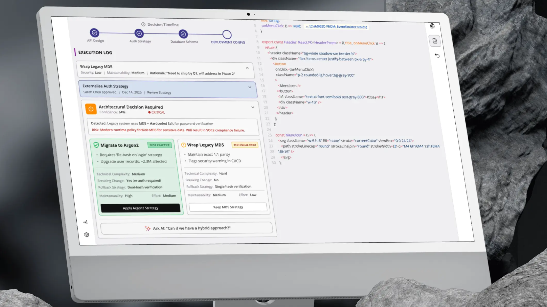
Task: Select the code file view icon
Action: (x=435, y=41)
